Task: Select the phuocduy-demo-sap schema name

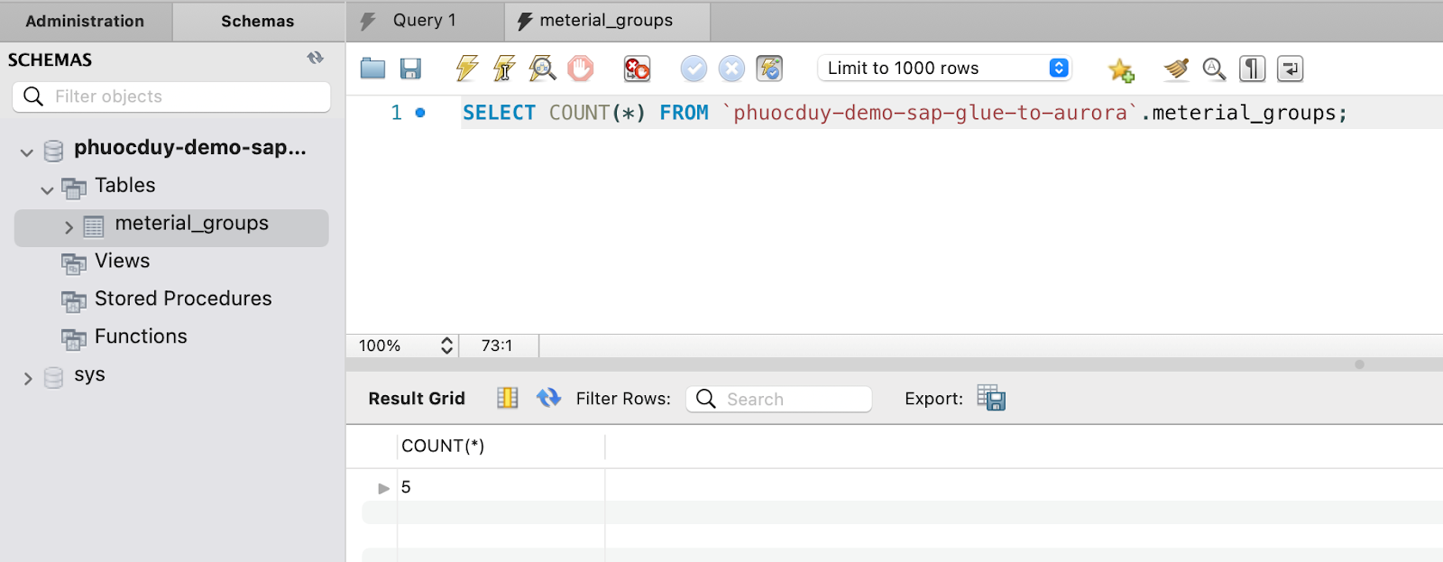Action: tap(190, 147)
